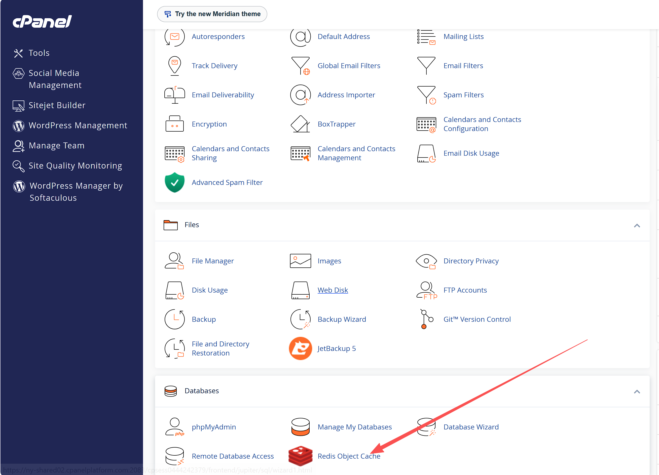Go to WordPress Management in sidebar
The height and width of the screenshot is (475, 659).
[x=70, y=126]
